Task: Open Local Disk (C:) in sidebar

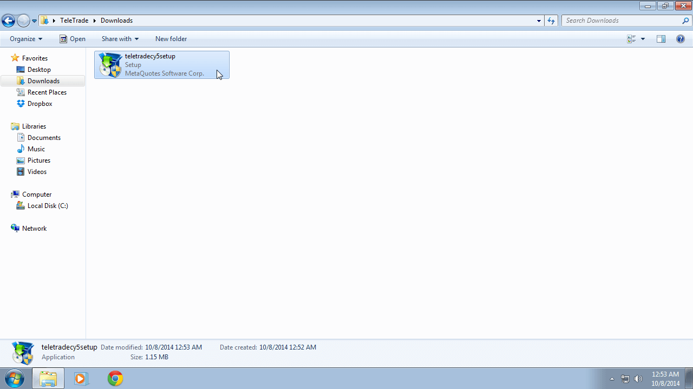Action: tap(48, 206)
